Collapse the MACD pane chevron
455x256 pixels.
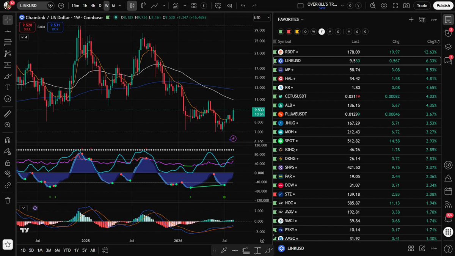(24, 208)
